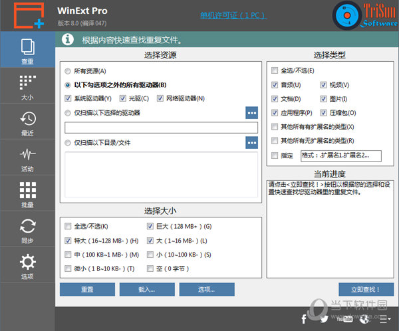Uncheck 巨大 (128 MB+) (G) size checkbox
Image resolution: width=399 pixels, height=331 pixels.
(150, 226)
